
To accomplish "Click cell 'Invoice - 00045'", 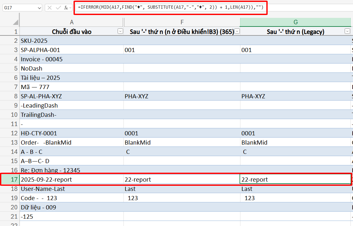I will click(72, 59).
